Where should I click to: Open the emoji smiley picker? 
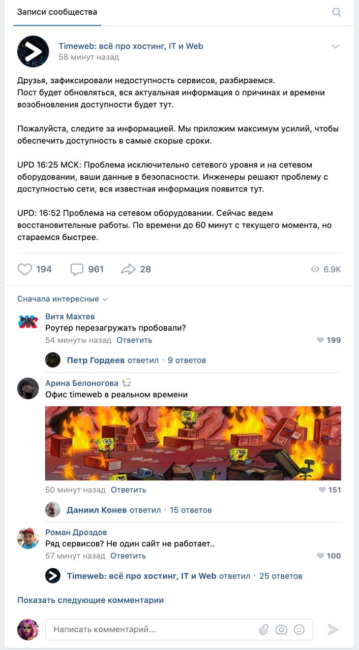click(300, 630)
